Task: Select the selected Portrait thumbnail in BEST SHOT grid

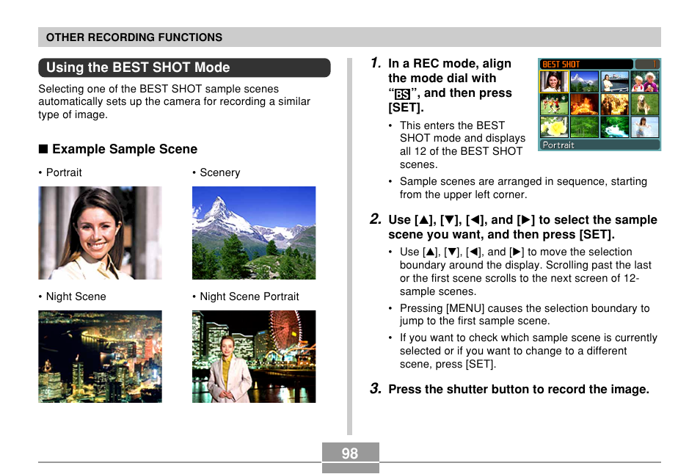Action: (553, 81)
